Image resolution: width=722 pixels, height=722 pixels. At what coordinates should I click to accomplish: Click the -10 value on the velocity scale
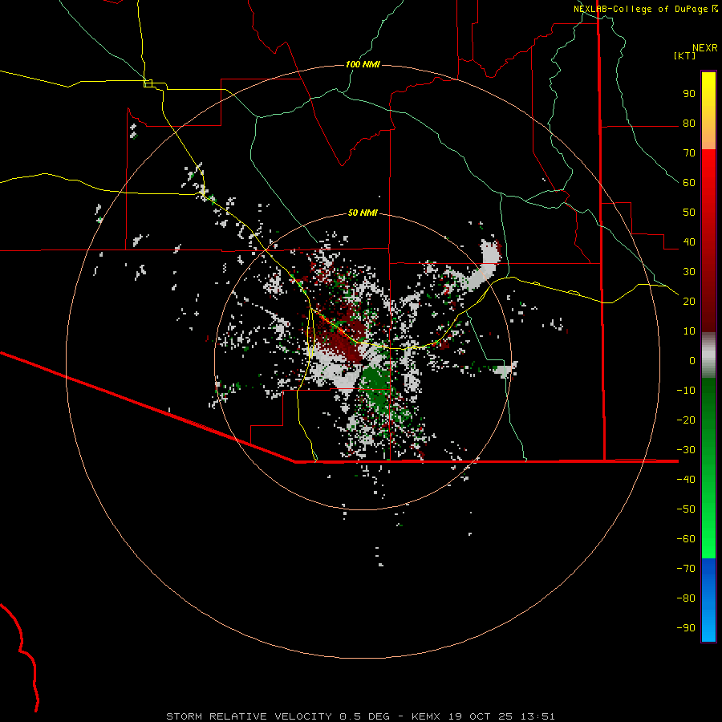(x=686, y=391)
